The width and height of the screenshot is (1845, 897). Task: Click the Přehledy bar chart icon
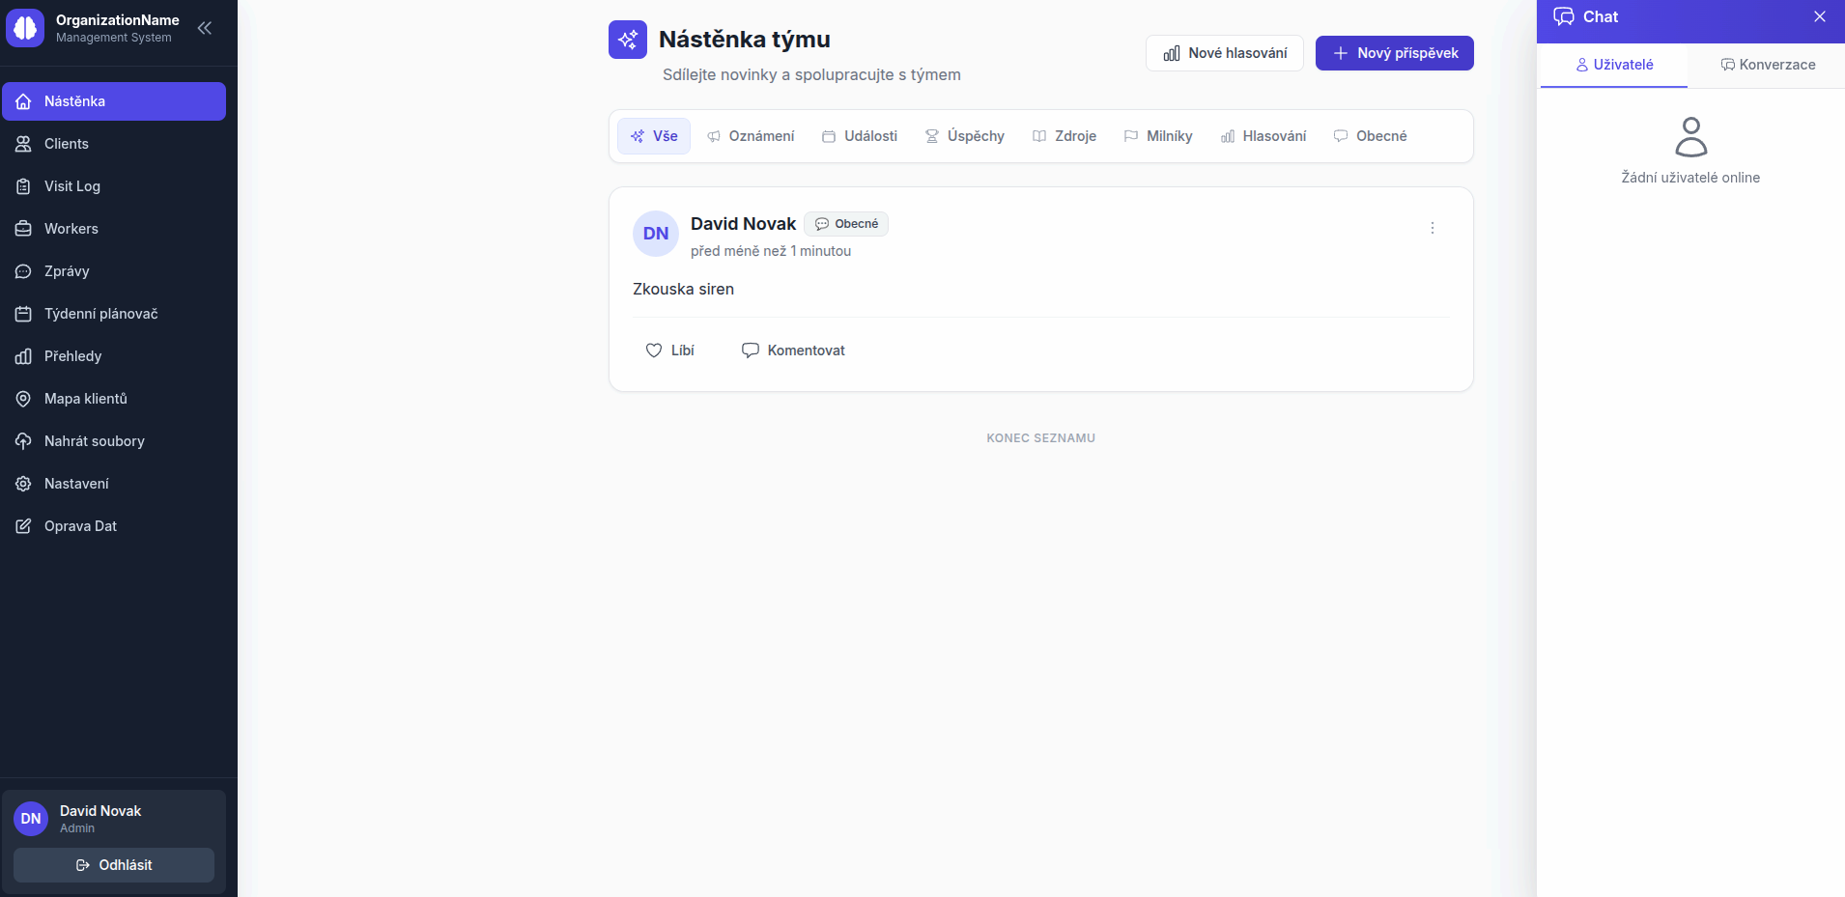pos(22,356)
